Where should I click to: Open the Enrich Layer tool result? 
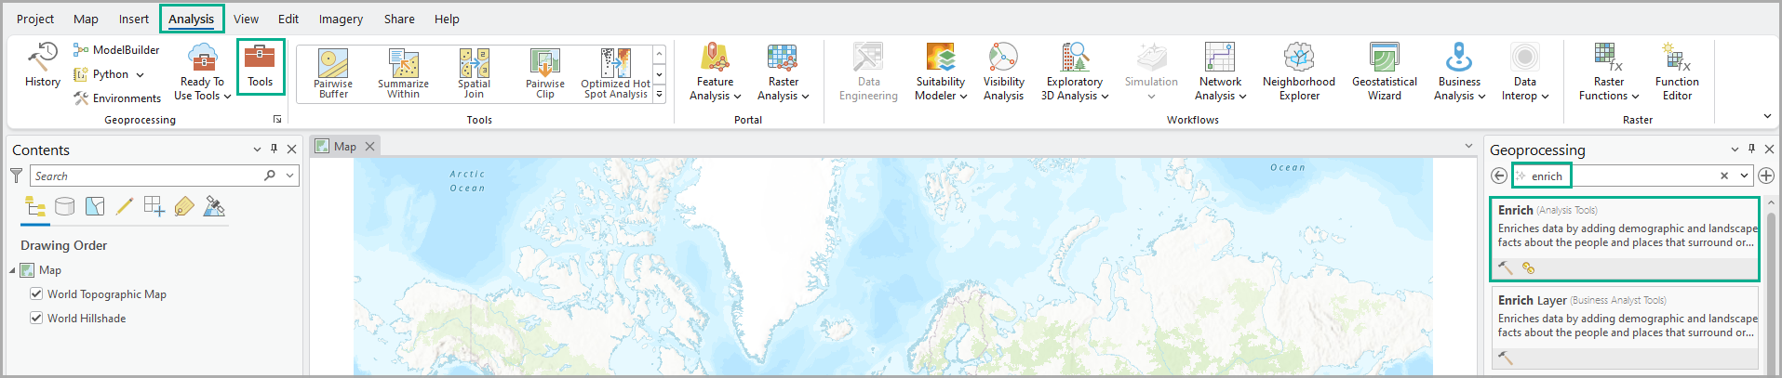tap(1625, 327)
